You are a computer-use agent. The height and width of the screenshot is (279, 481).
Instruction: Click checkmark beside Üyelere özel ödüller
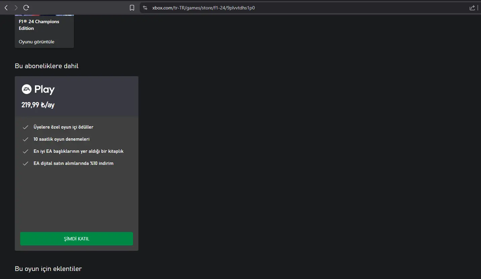[25, 127]
